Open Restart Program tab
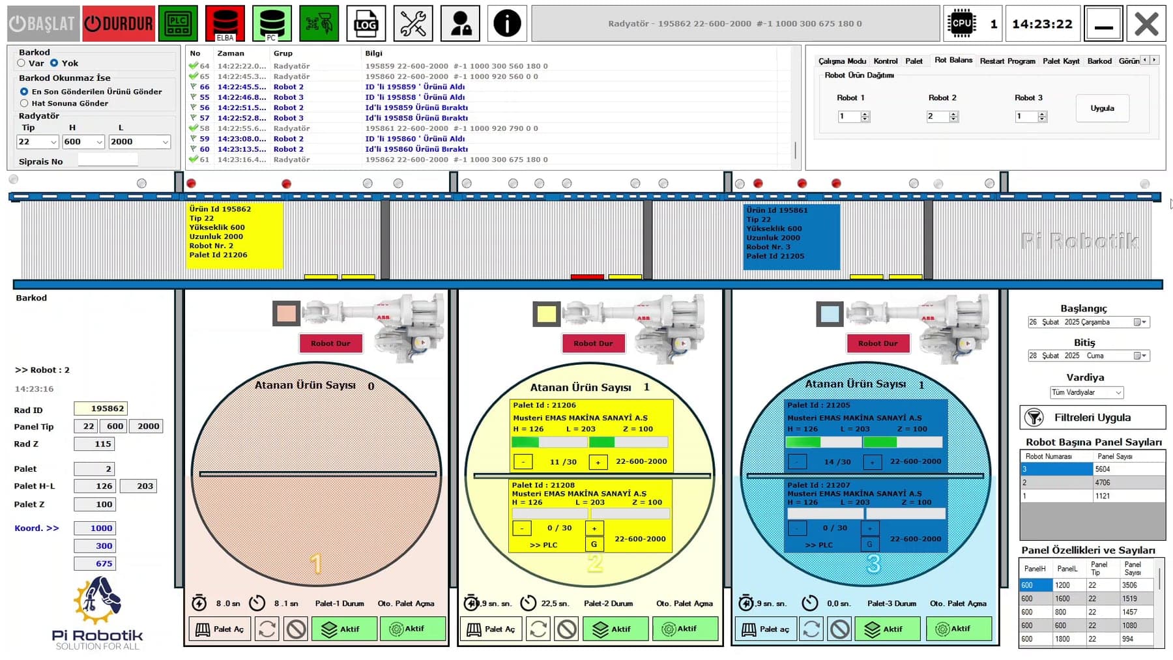1173x660 pixels. pyautogui.click(x=1007, y=61)
